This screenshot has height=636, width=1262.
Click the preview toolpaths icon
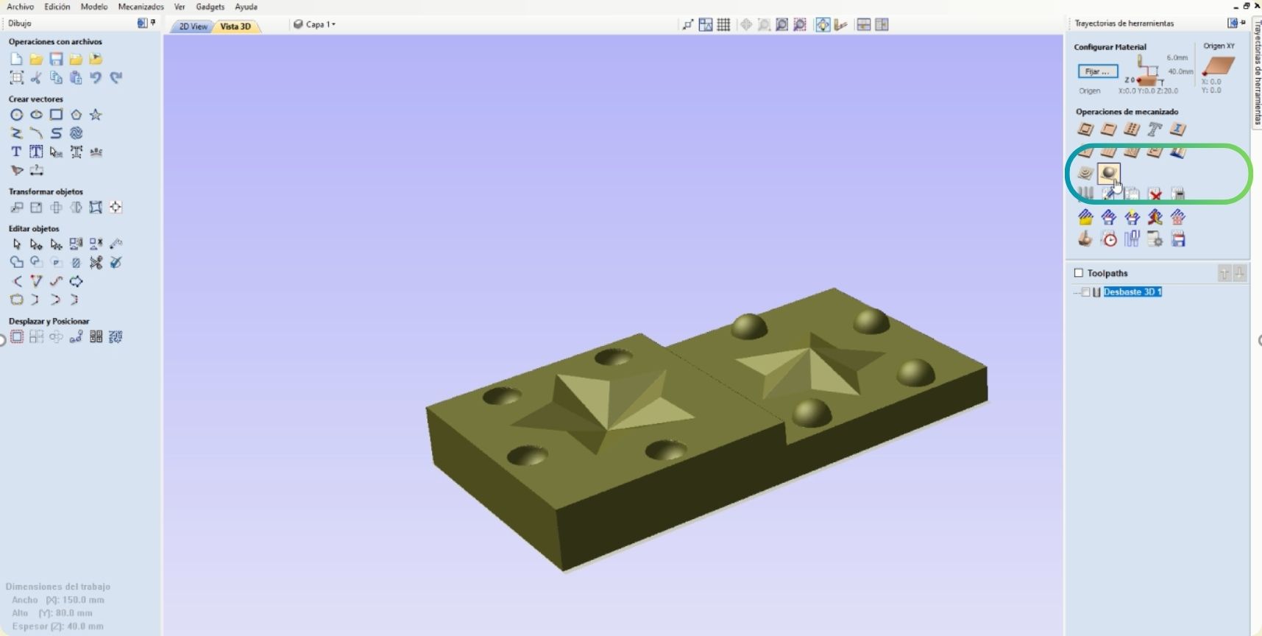(x=1085, y=239)
